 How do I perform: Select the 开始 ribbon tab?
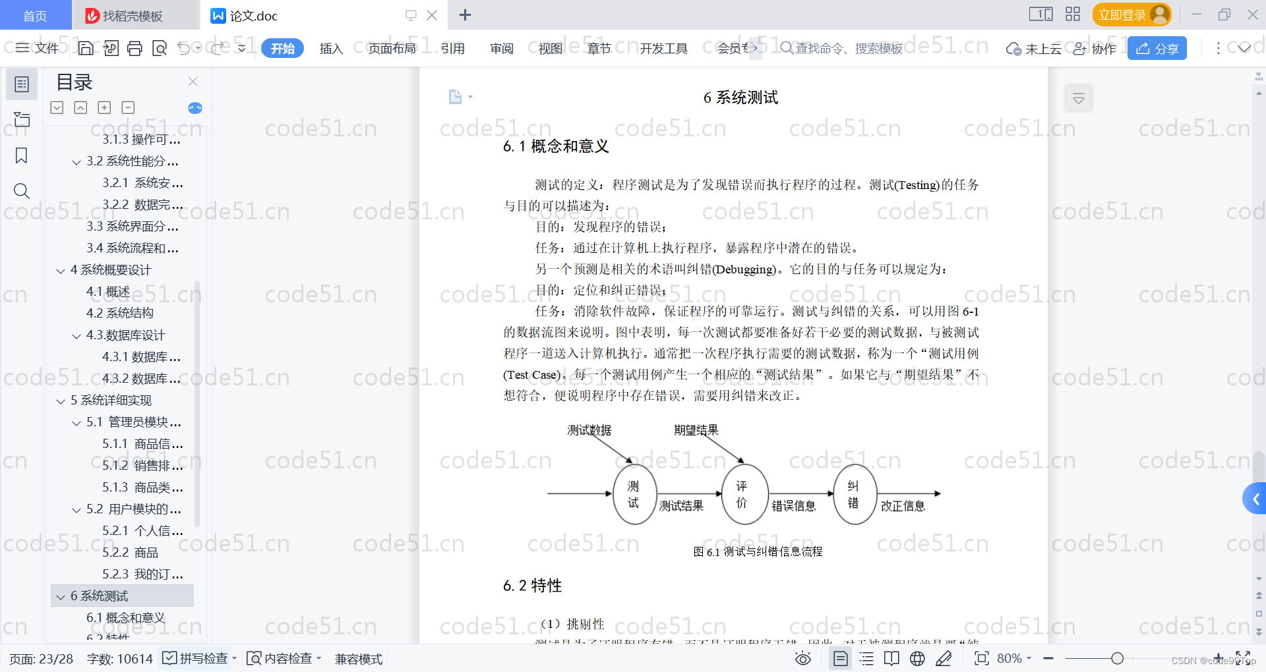pos(282,48)
